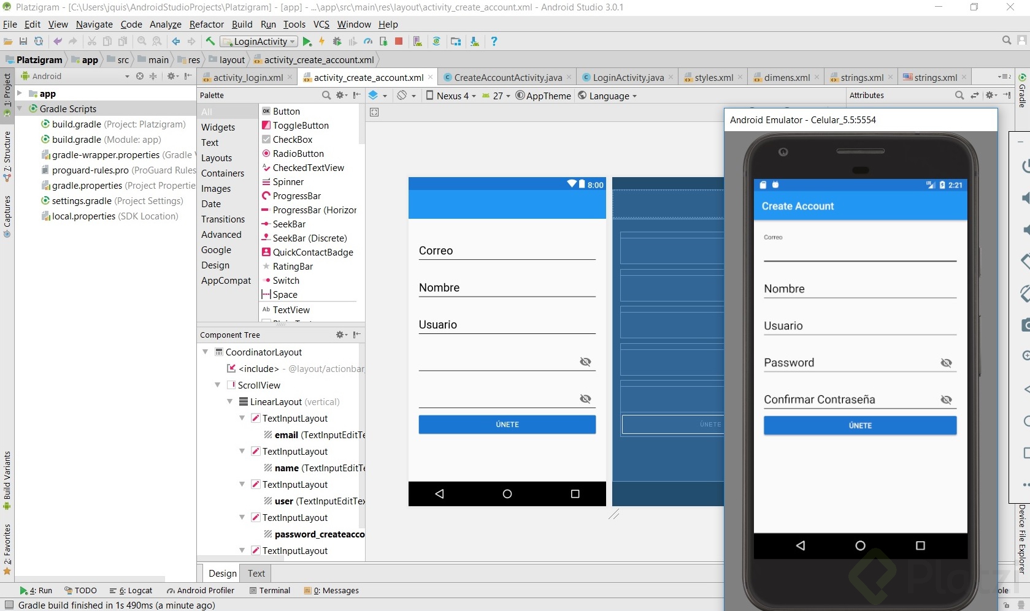Search the Palette with magnifier icon
Screen dimensions: 1030x611
326,96
